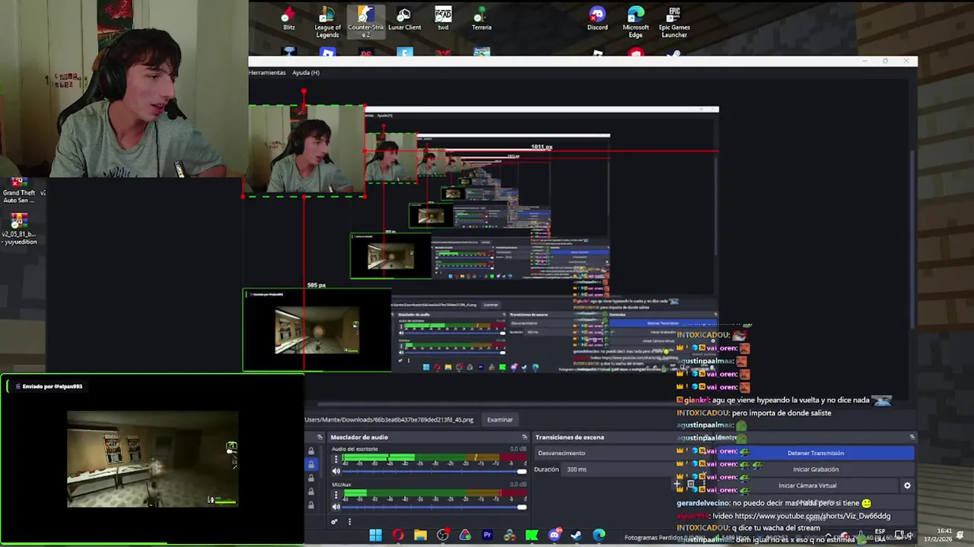Click Iniciar Cámara Virtual button
The height and width of the screenshot is (547, 974).
tap(807, 485)
